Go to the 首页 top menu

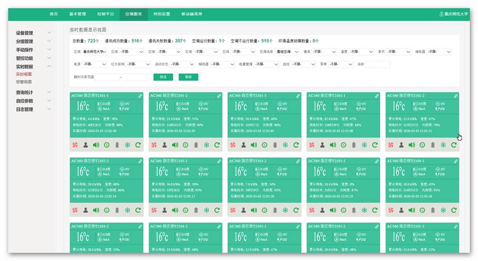pyautogui.click(x=54, y=14)
